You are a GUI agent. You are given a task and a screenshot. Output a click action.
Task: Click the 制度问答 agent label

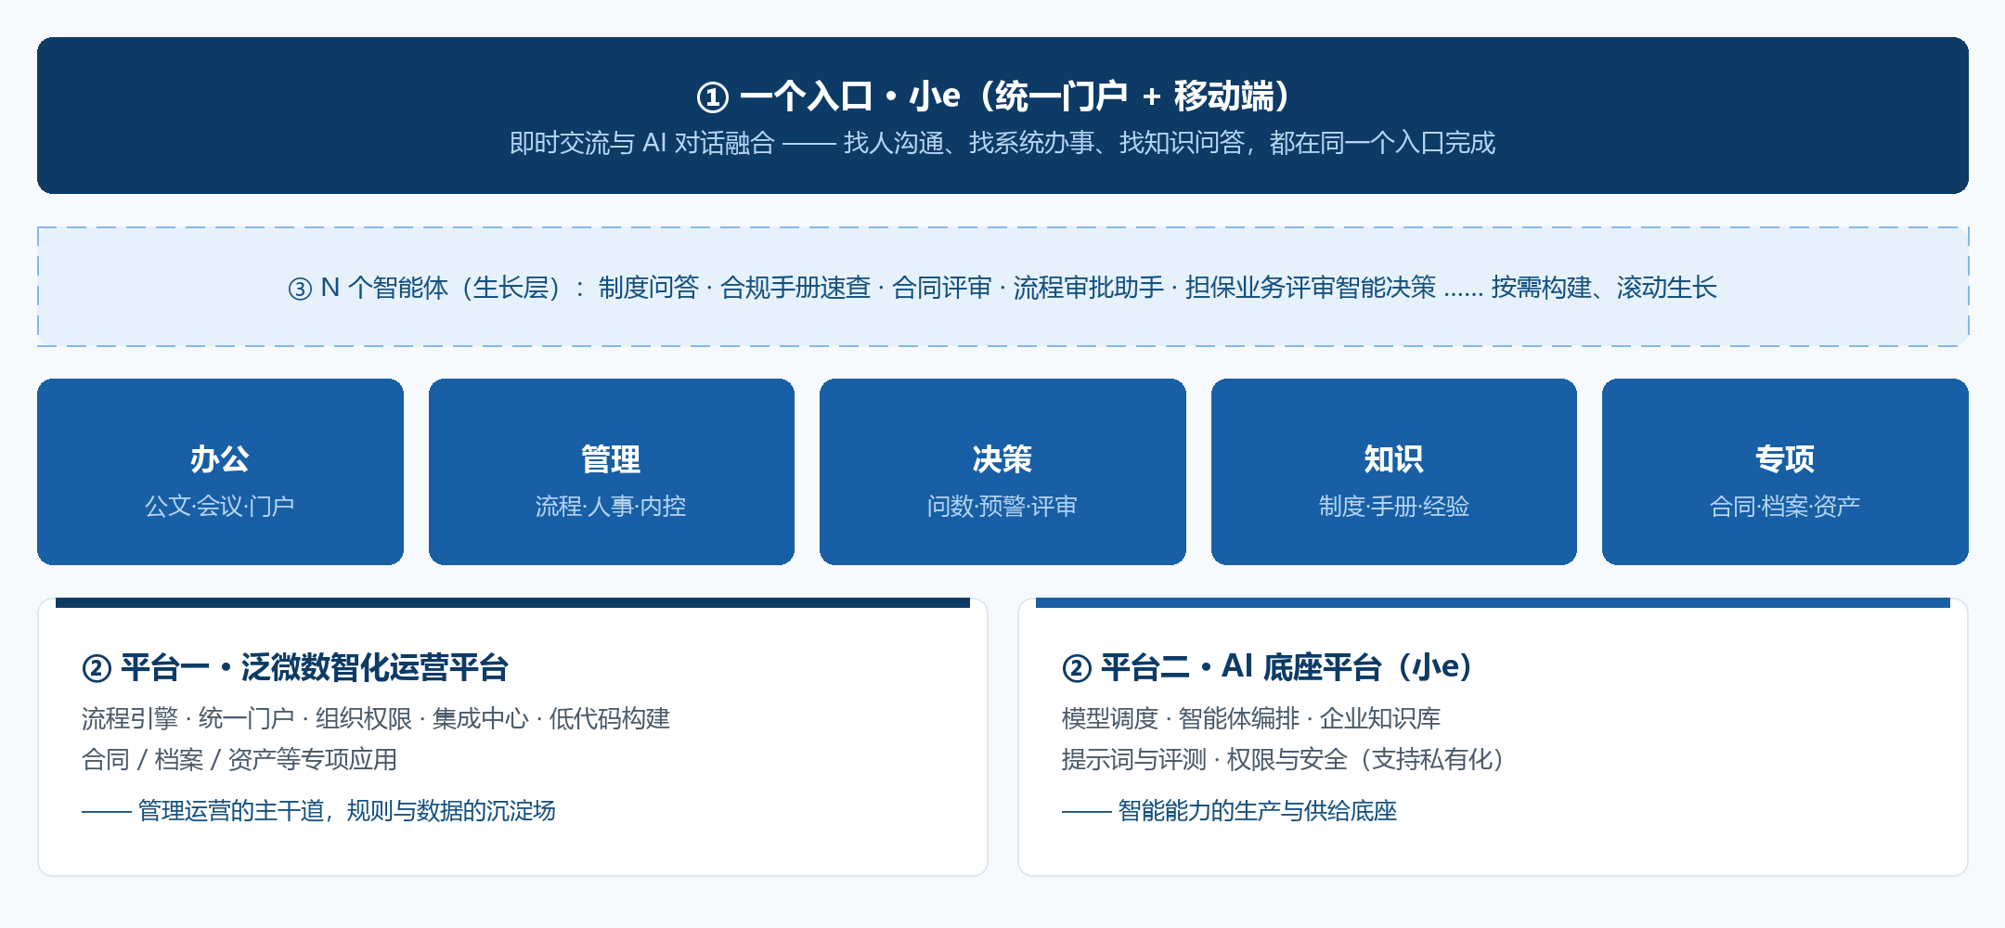(x=648, y=288)
